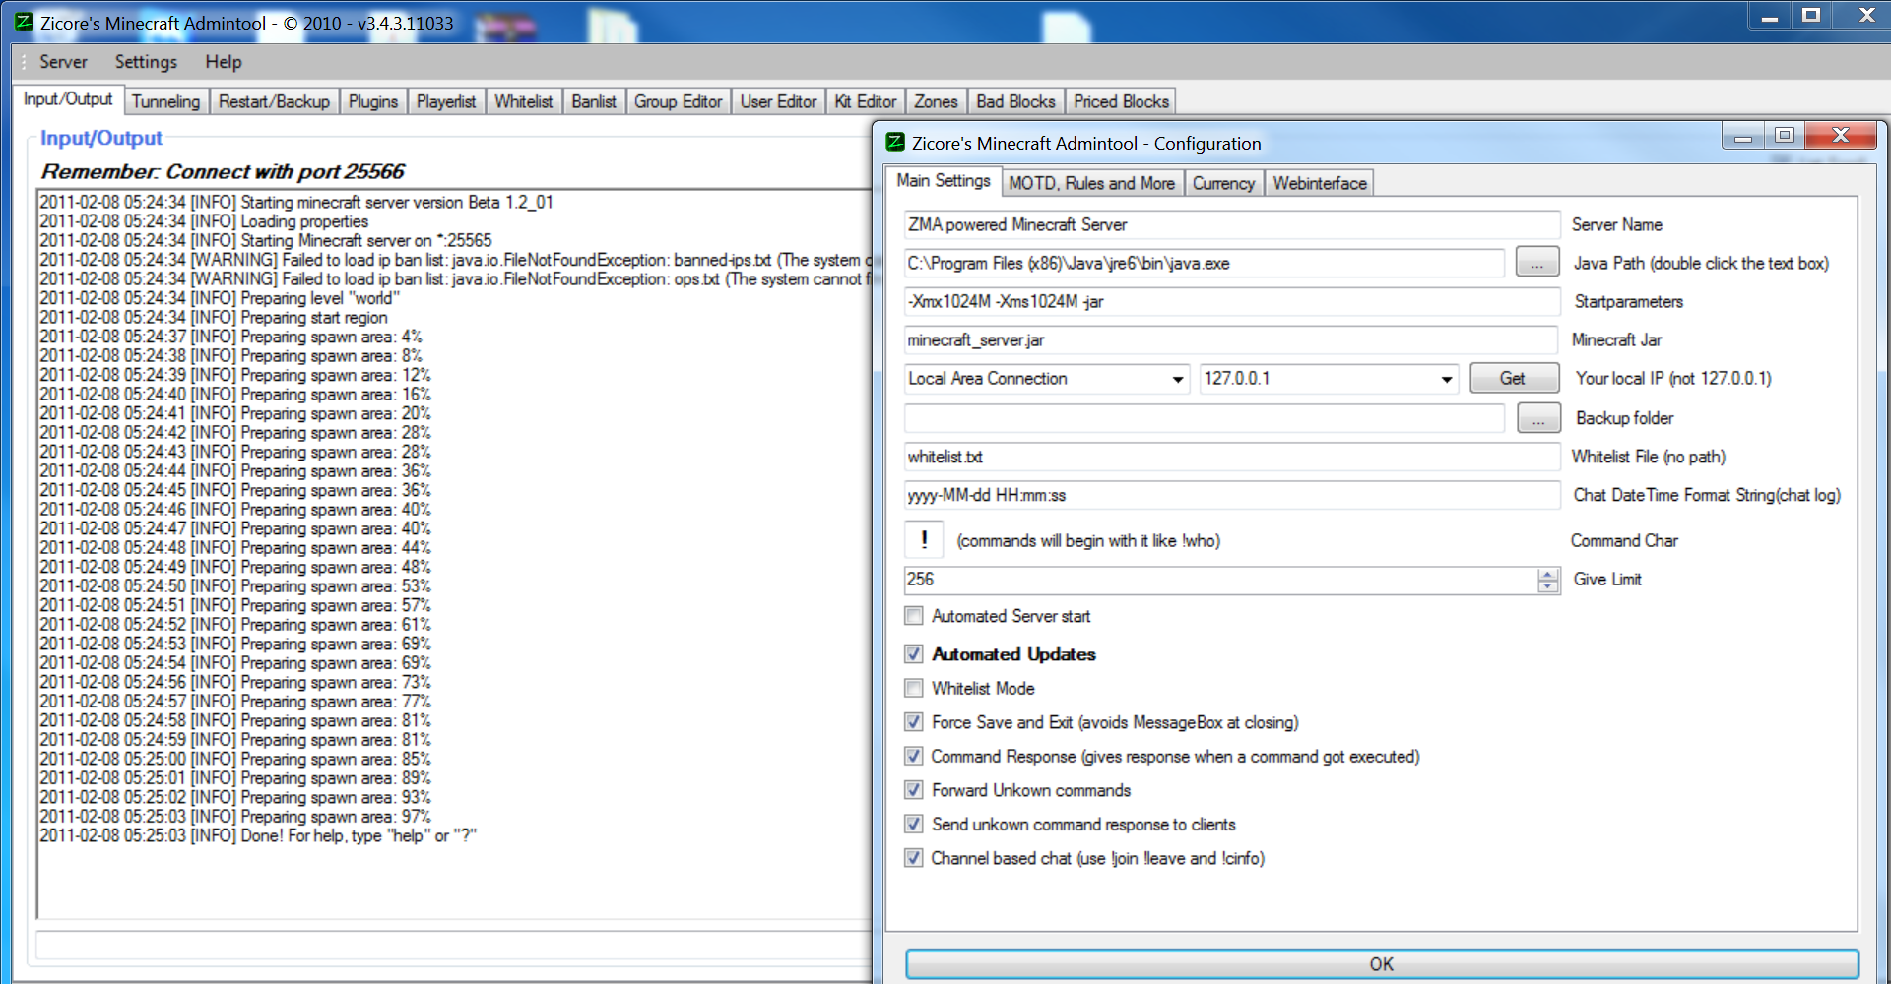Screen dimensions: 1891x984
Task: Click the Whitelist File field
Action: (1231, 457)
